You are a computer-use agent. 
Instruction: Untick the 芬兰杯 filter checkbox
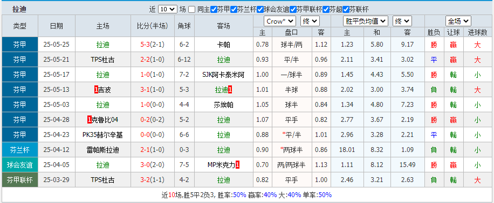click(x=234, y=10)
